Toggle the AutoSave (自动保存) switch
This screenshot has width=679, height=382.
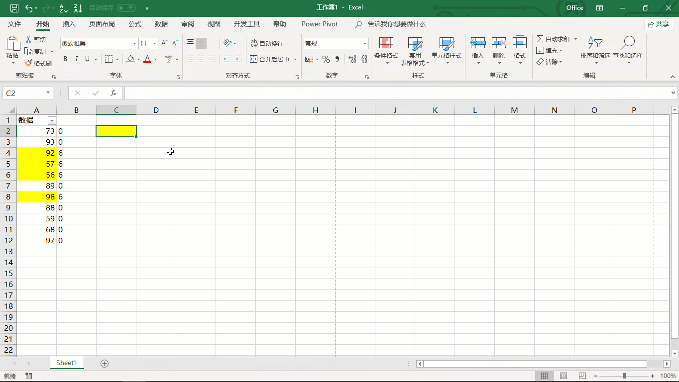(126, 8)
